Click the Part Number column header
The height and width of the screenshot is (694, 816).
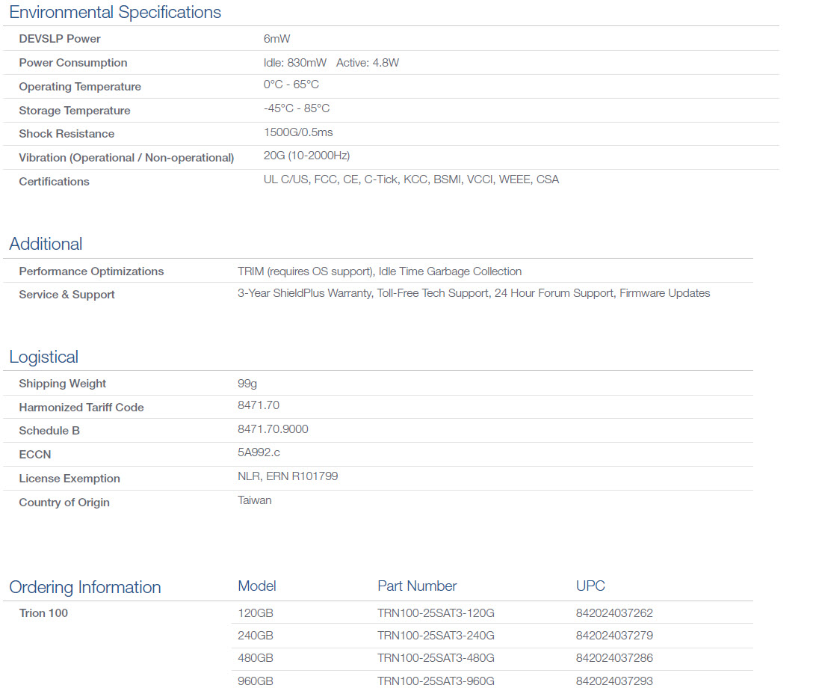[x=417, y=586]
